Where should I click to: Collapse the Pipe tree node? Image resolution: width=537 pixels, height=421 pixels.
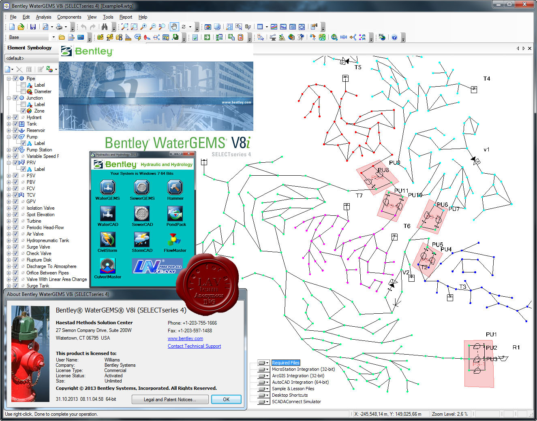pos(9,79)
